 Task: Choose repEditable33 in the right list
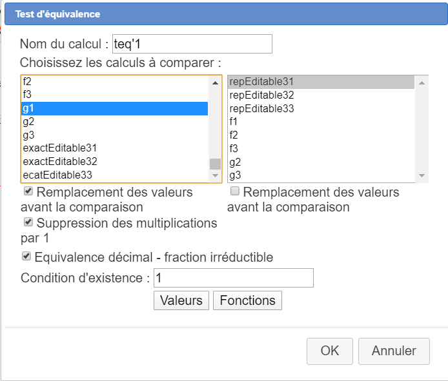(261, 108)
